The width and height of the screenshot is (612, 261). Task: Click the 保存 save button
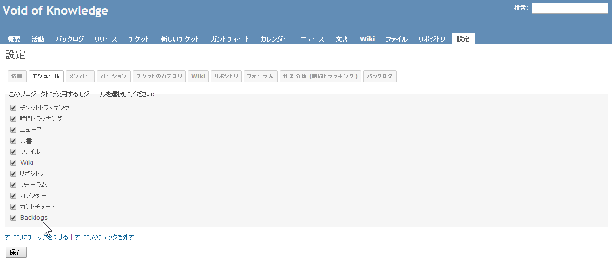[x=16, y=252]
